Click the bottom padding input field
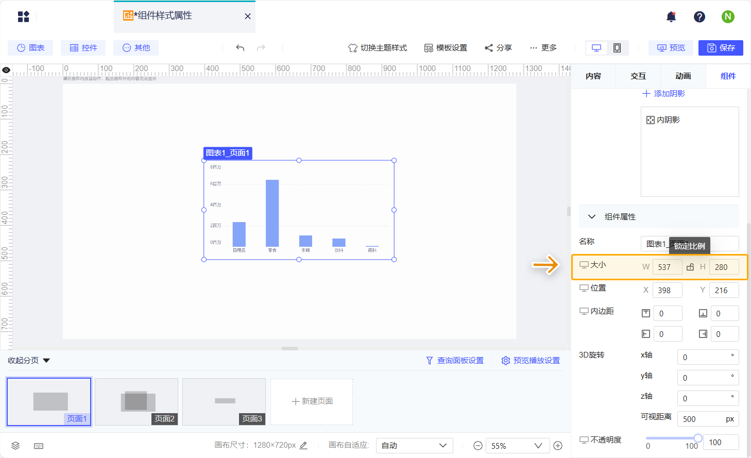Screen dimensions: 751x458 725,313
